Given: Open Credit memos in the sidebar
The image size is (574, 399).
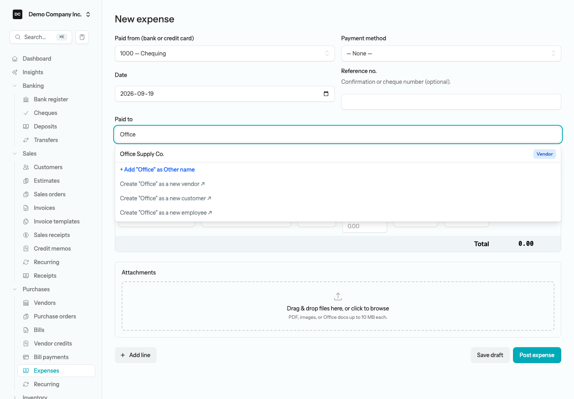Looking at the screenshot, I should point(56,249).
